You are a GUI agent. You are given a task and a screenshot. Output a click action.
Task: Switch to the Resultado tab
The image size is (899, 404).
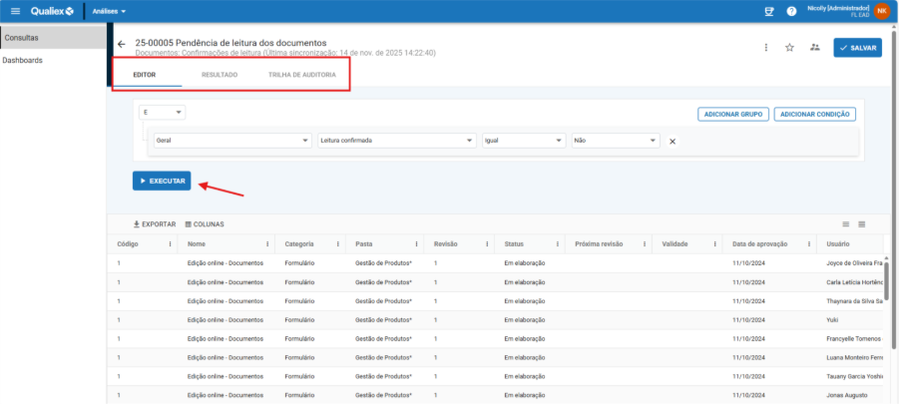click(x=219, y=76)
